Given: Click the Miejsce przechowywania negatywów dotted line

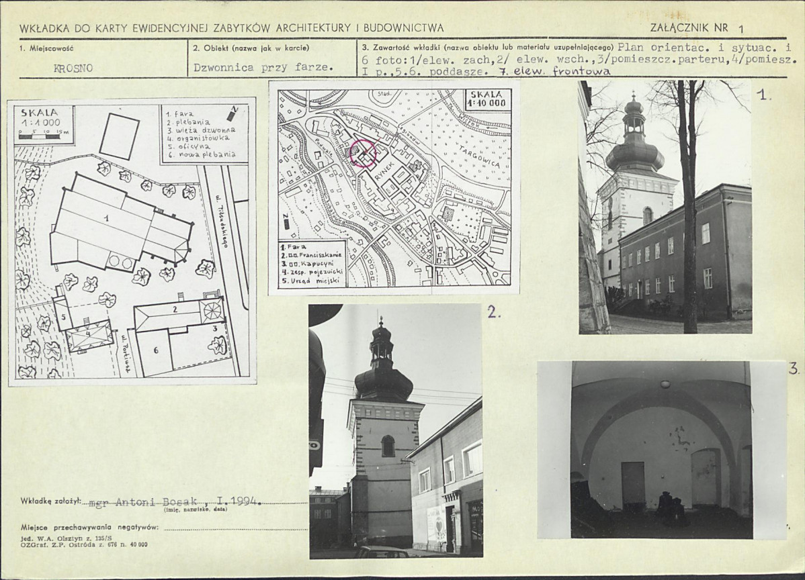Looking at the screenshot, I should [x=235, y=528].
